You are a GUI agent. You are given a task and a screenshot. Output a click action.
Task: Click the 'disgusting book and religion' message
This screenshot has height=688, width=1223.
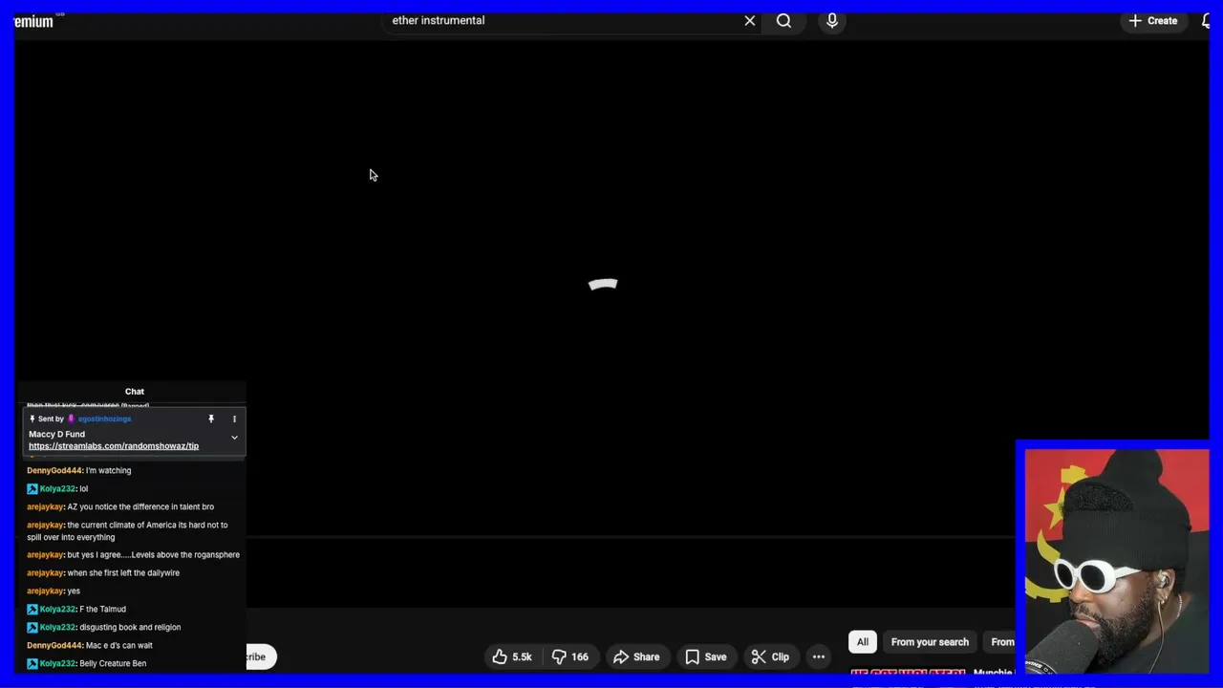tap(103, 627)
